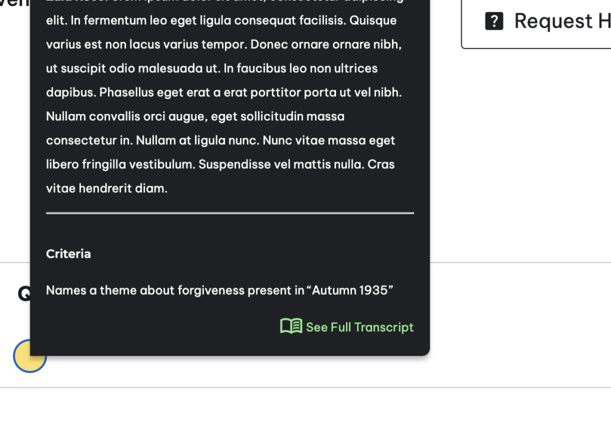This screenshot has width=611, height=435.
Task: Click the line starting 'consectetur in. Nullam at ligula'
Action: [x=221, y=140]
